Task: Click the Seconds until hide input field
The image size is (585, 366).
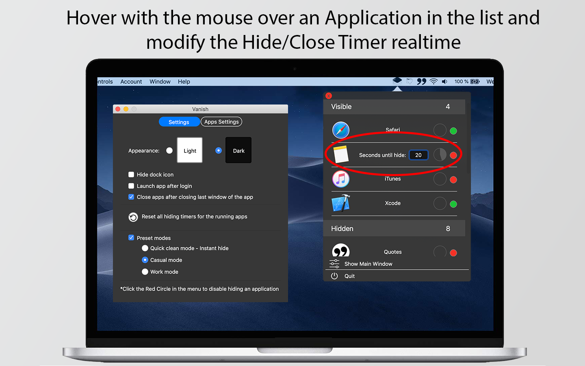Action: pyautogui.click(x=418, y=155)
